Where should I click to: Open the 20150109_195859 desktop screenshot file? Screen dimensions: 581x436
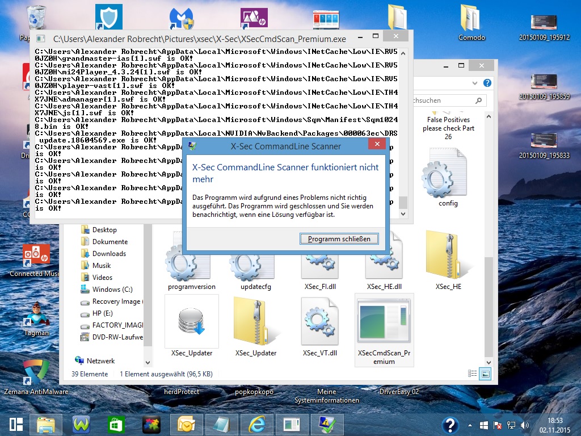tap(544, 86)
